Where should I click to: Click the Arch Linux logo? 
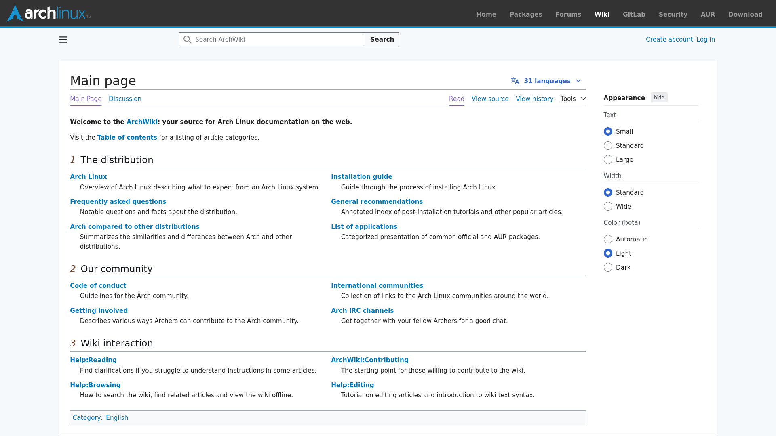pos(48,13)
